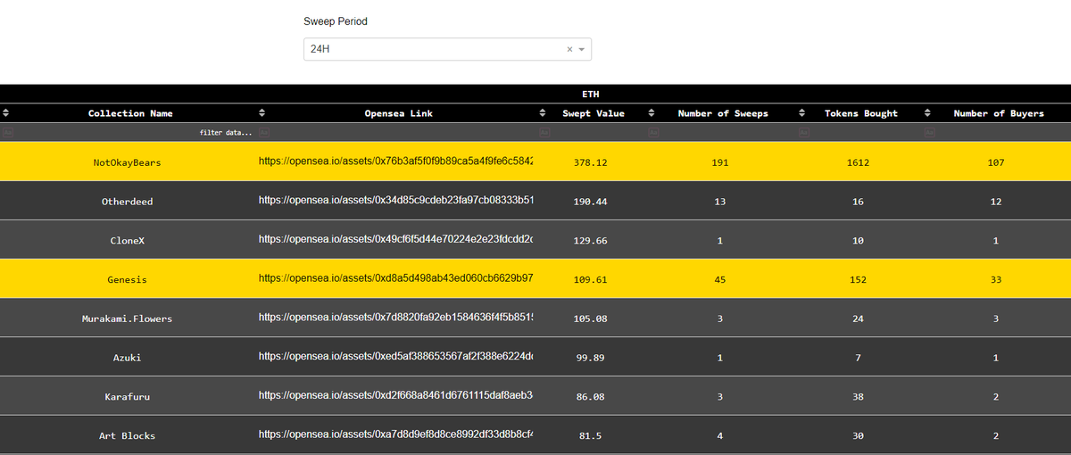1071x455 pixels.
Task: Open the NotOkayBears Opensea link
Action: (x=396, y=161)
